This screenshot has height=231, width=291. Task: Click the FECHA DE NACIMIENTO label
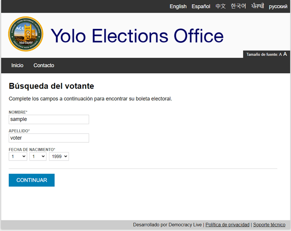pyautogui.click(x=32, y=149)
